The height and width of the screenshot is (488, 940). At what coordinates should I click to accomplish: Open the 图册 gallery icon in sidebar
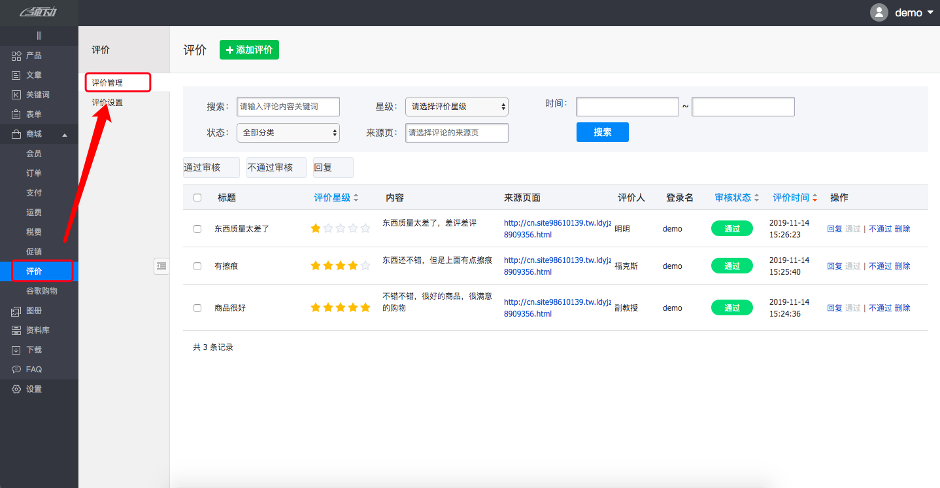17,311
